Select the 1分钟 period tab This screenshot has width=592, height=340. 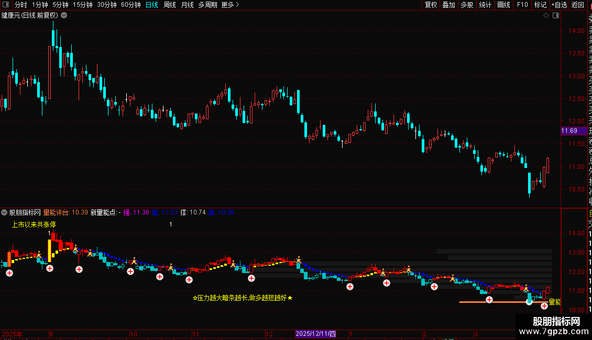[x=40, y=5]
